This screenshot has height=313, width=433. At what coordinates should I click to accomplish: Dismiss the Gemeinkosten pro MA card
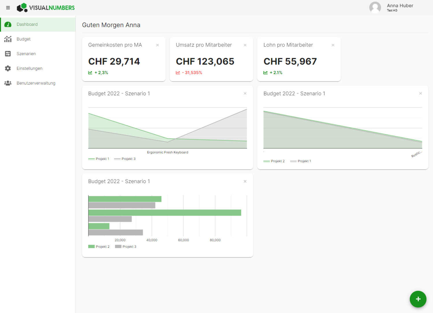tap(157, 45)
